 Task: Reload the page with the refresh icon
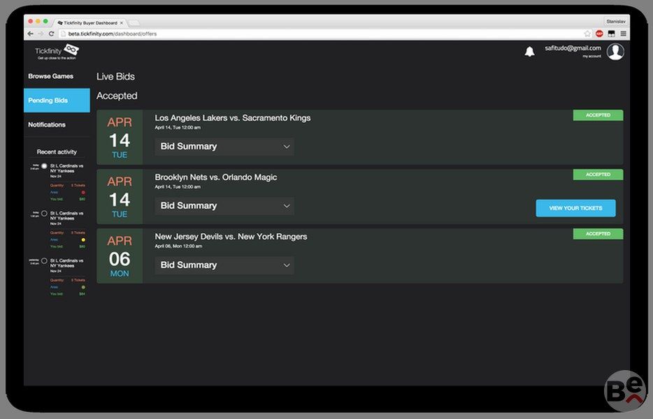point(51,34)
